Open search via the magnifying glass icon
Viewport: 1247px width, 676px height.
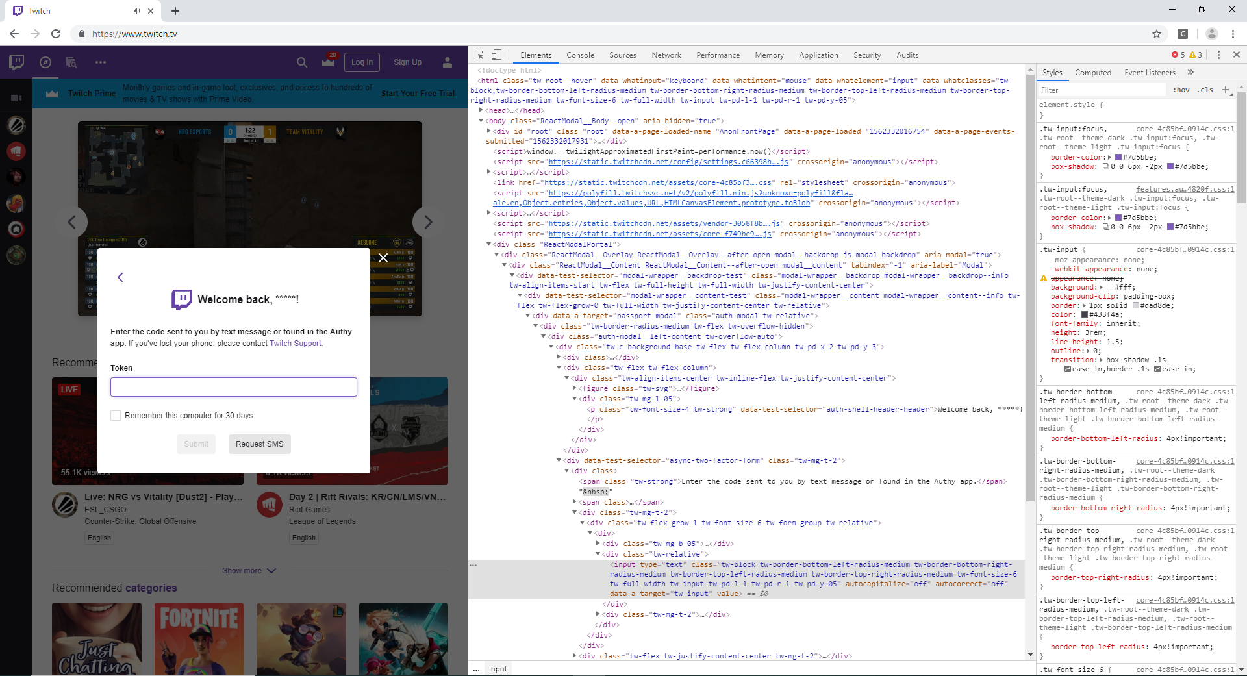[302, 62]
